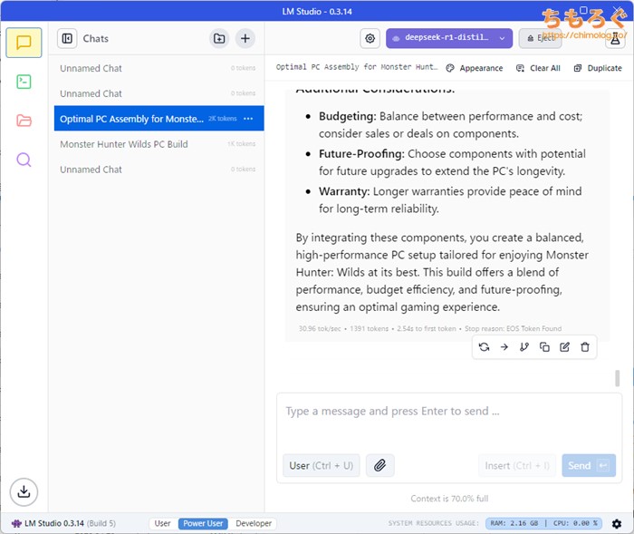Viewport: 634px width, 534px height.
Task: Select the first Unnamed Chat
Action: [158, 68]
